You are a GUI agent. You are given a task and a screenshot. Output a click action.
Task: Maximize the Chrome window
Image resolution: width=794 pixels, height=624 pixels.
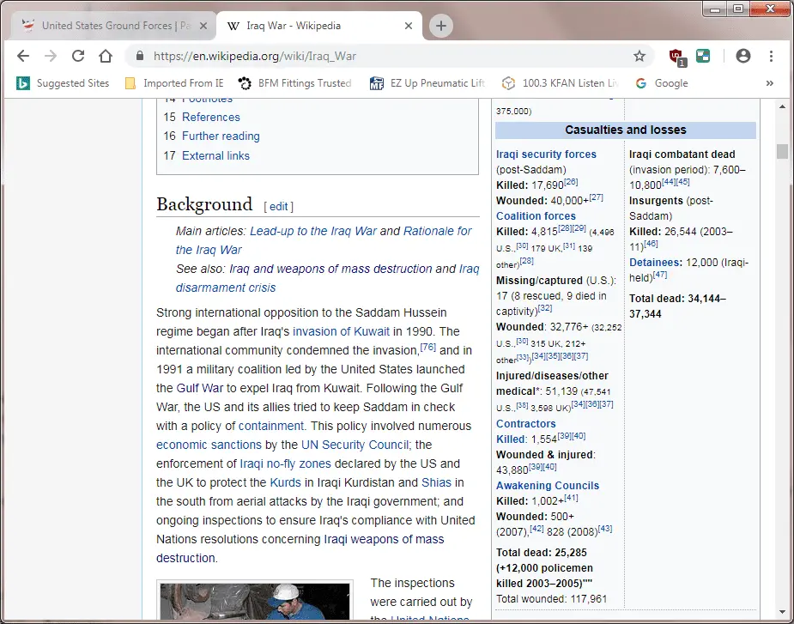click(738, 8)
